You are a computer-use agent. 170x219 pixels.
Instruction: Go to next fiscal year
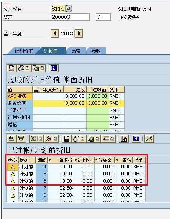(79, 33)
